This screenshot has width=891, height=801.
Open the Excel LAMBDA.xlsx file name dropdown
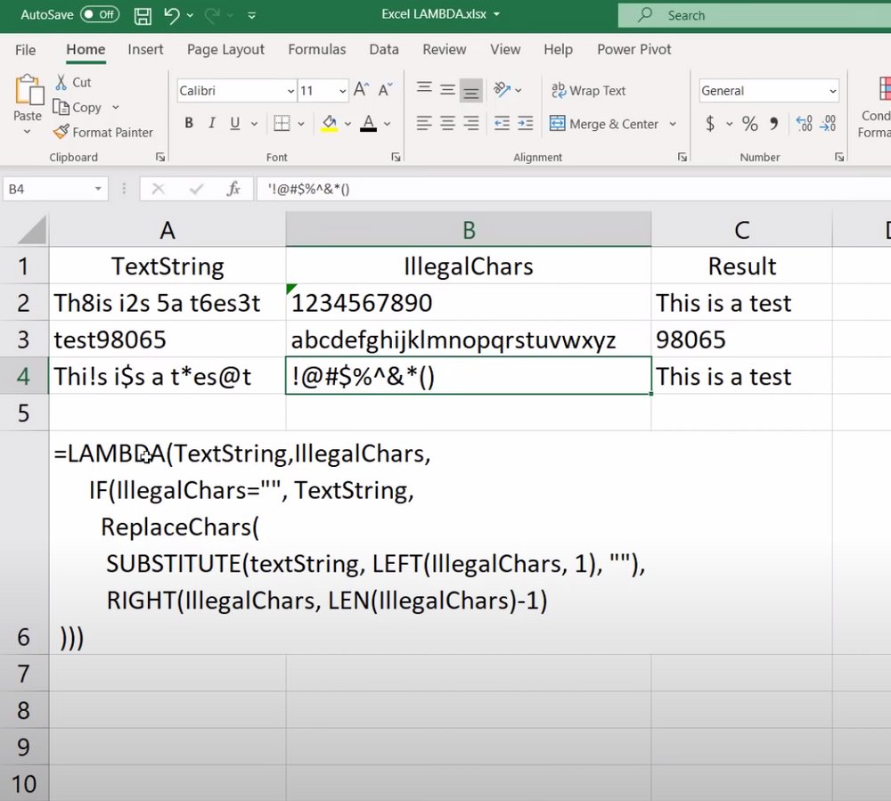tap(496, 14)
